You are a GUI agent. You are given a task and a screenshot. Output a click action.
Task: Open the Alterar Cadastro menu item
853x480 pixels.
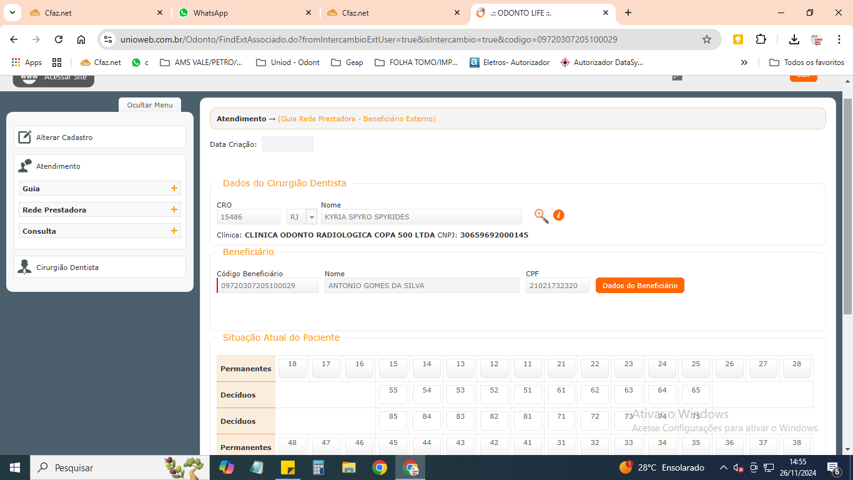100,137
